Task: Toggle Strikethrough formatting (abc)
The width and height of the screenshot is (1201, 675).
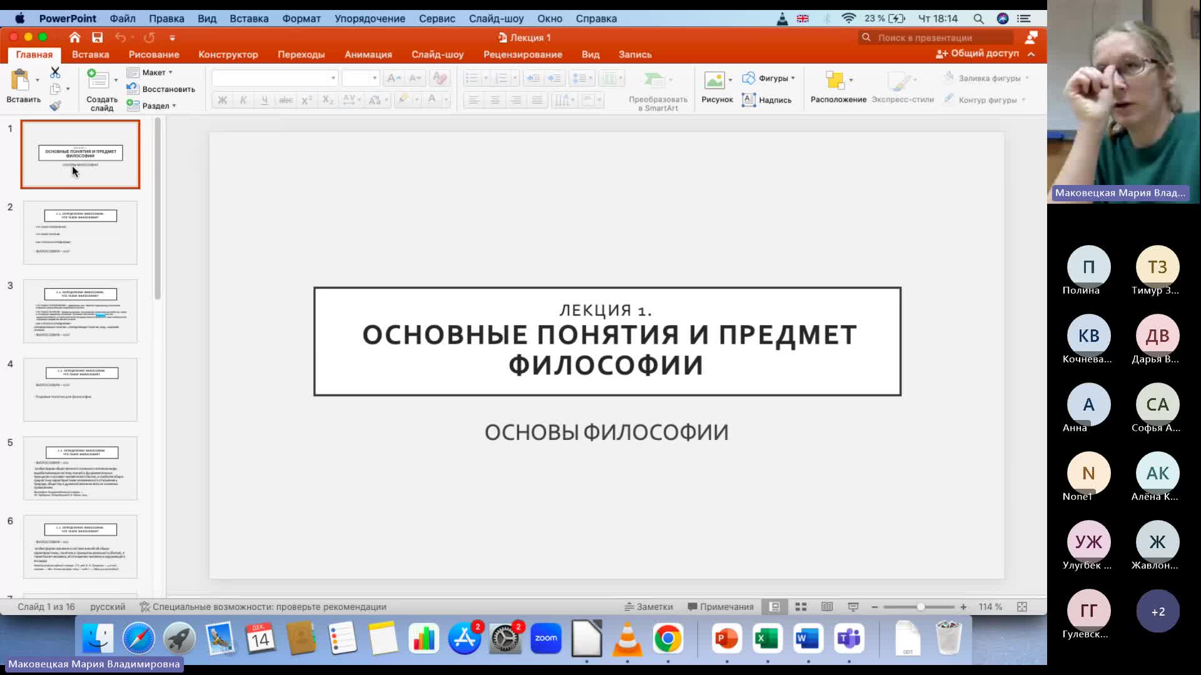Action: (285, 100)
